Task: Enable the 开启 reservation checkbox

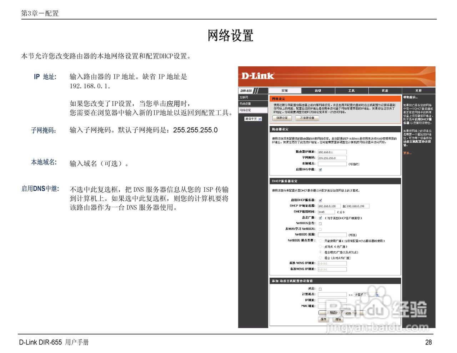Action: click(320, 289)
